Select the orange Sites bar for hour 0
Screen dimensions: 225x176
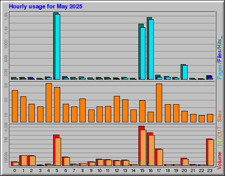coord(15,106)
